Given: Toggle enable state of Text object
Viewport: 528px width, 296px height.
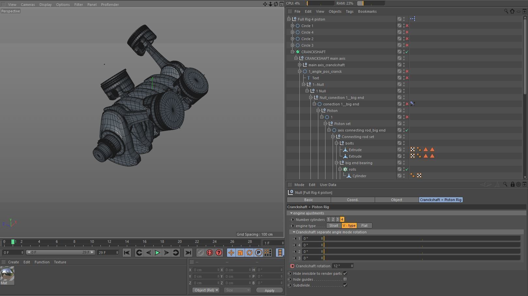Looking at the screenshot, I should pyautogui.click(x=407, y=78).
